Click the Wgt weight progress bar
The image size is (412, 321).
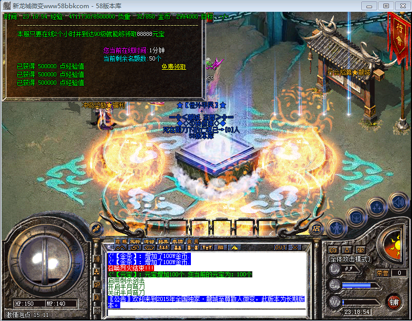pyautogui.click(x=360, y=303)
